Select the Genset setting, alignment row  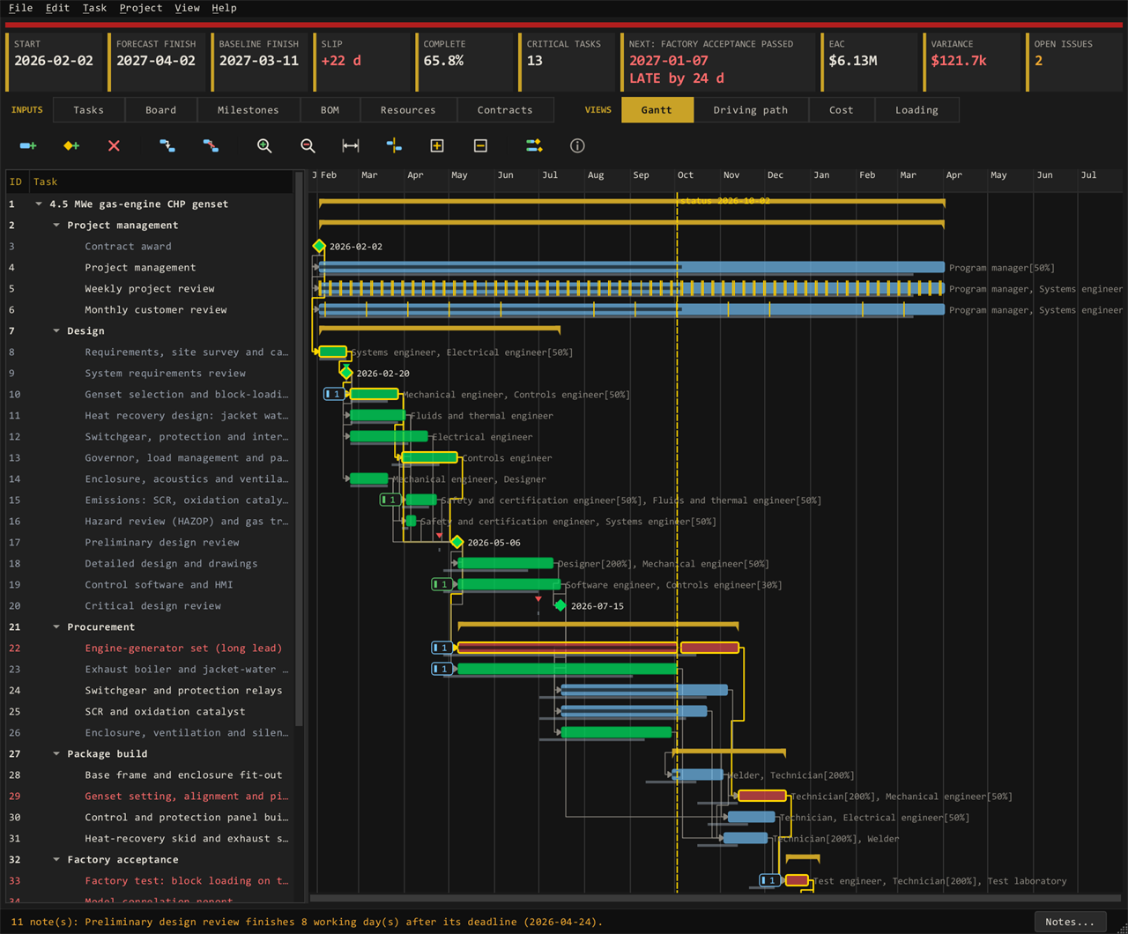tap(150, 796)
